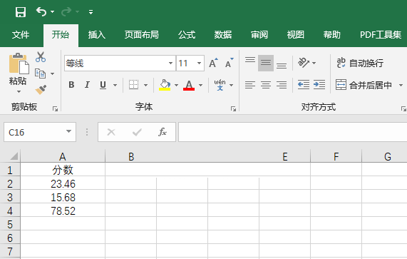The width and height of the screenshot is (407, 259).
Task: Open font color dropdown arrow
Action: tap(200, 85)
